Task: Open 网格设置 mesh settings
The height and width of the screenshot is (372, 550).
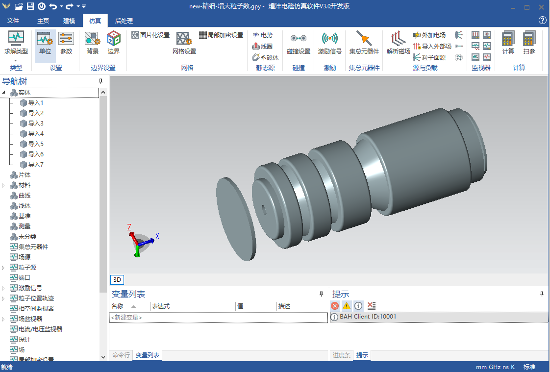Action: 184,43
